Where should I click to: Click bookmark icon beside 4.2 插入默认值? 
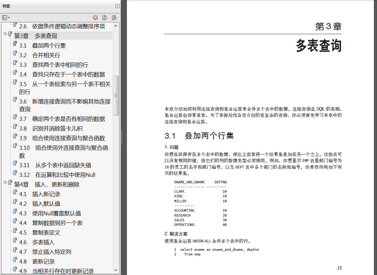coord(15,202)
